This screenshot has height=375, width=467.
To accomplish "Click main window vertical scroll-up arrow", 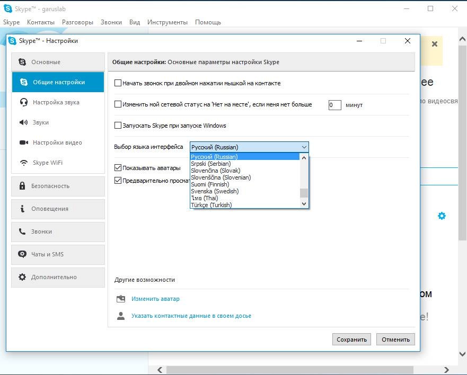I will coord(462,39).
